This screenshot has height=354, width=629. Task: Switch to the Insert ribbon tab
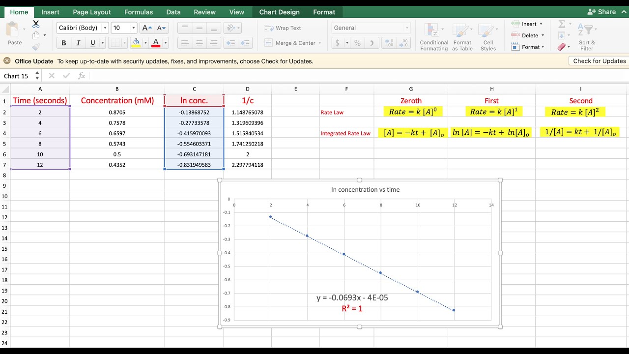(51, 12)
